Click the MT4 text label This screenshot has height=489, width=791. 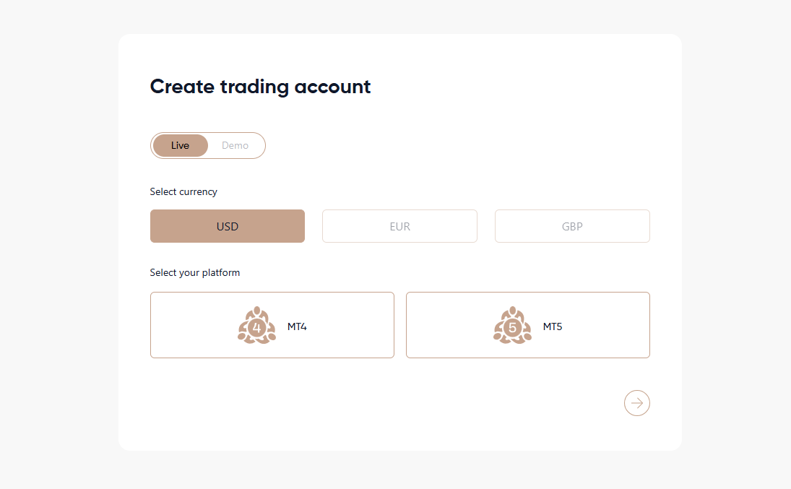(x=297, y=326)
